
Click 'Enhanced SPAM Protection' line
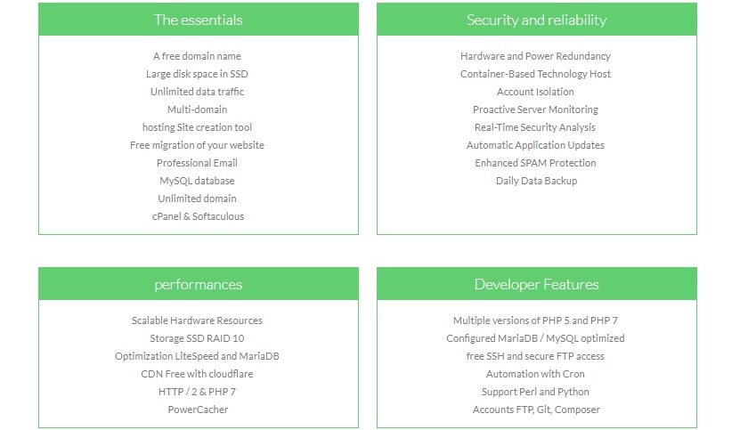click(535, 163)
